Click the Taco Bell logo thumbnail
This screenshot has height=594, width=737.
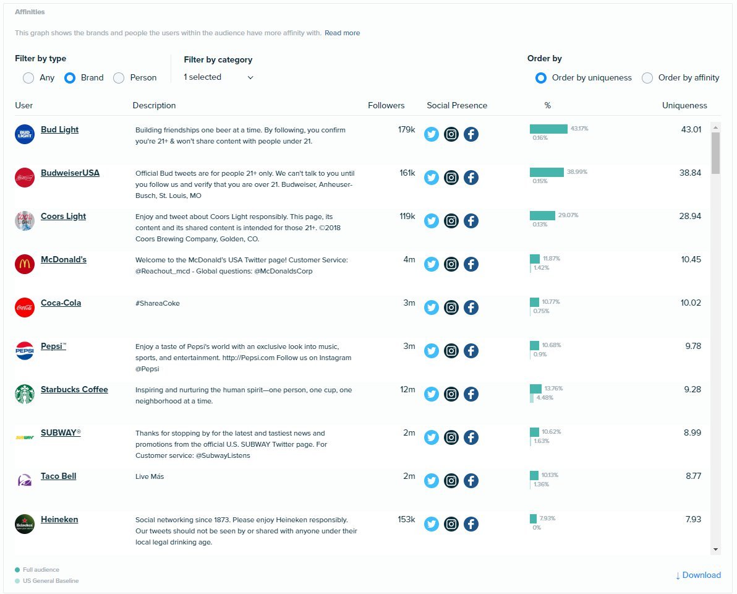pos(25,481)
